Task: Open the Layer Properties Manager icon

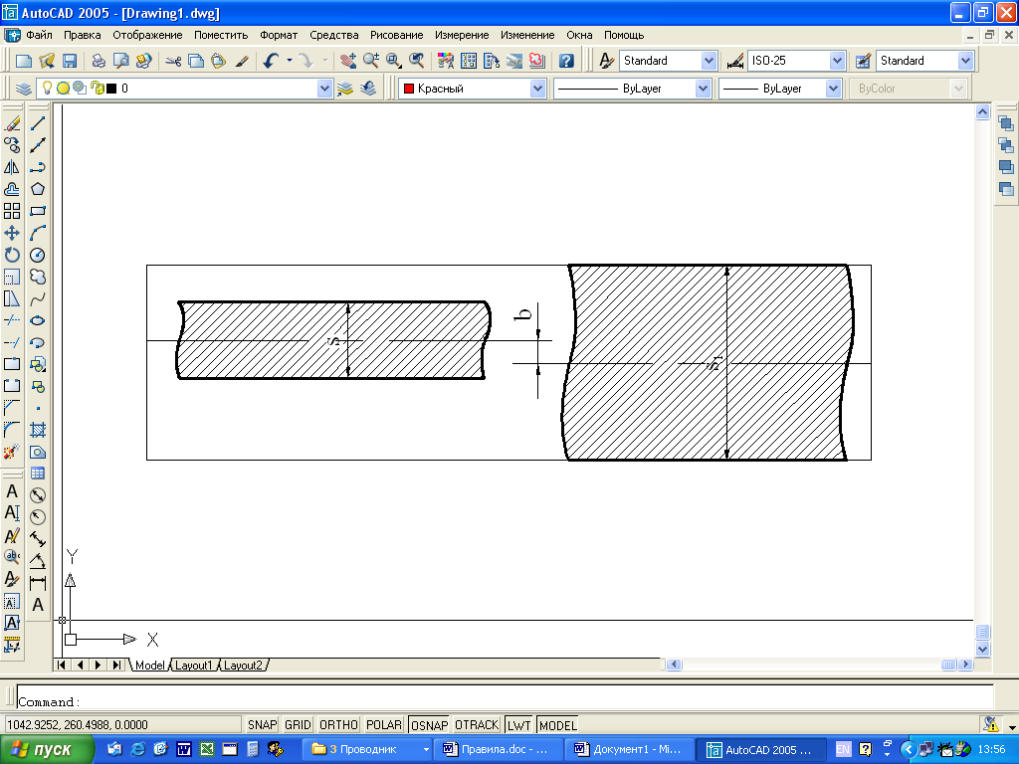Action: [24, 89]
